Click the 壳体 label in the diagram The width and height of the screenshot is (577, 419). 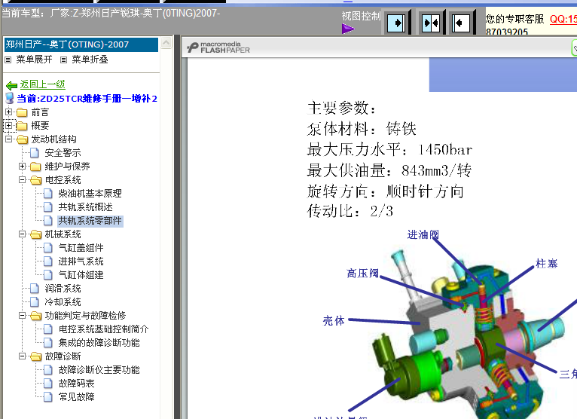334,321
